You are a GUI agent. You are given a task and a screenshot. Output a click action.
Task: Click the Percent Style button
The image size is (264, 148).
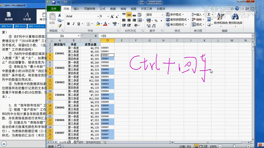156,21
